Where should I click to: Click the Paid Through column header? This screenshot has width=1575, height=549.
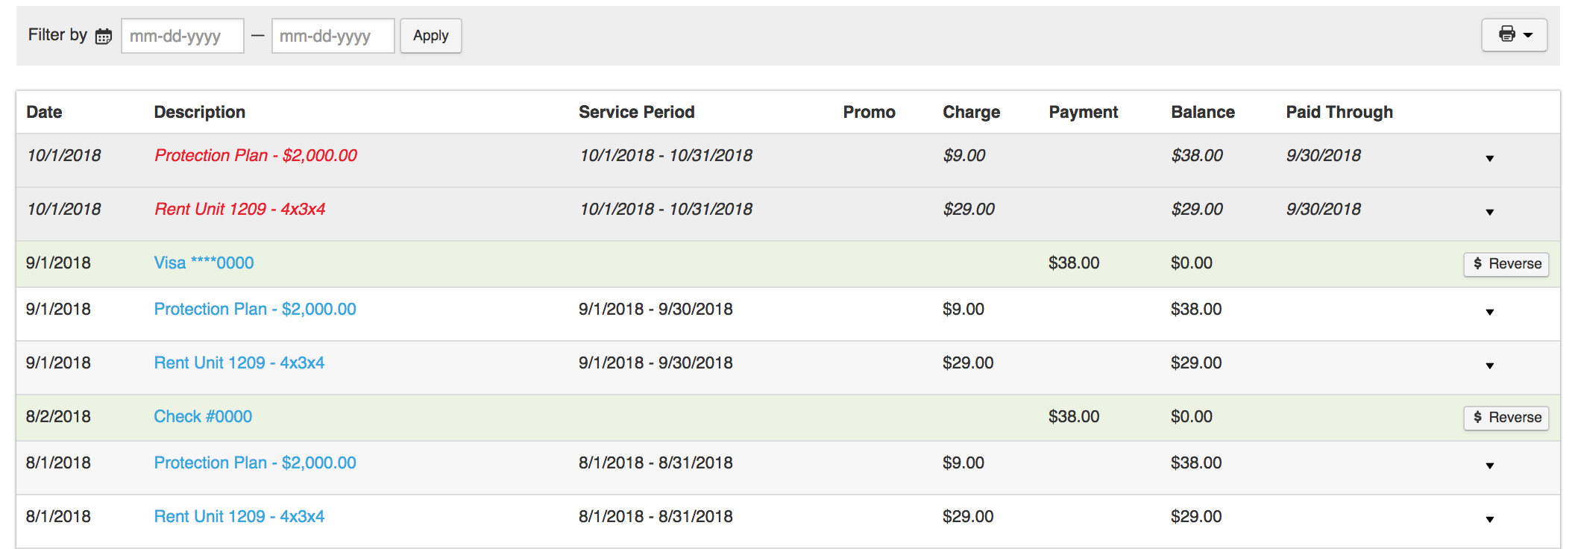[x=1339, y=112]
